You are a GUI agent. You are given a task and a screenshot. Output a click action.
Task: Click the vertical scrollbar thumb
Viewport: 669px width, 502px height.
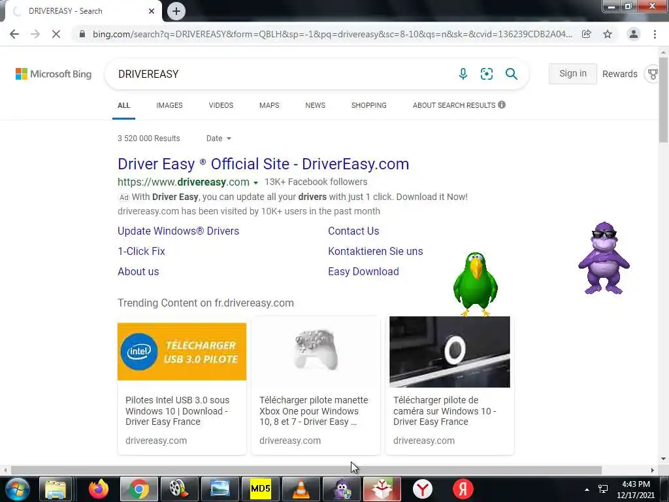click(x=664, y=99)
